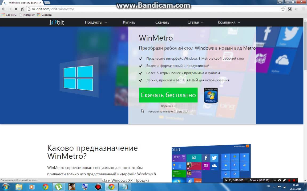The image size is (307, 191).
Task: Click the browser forward arrow
Action: click(10, 9)
